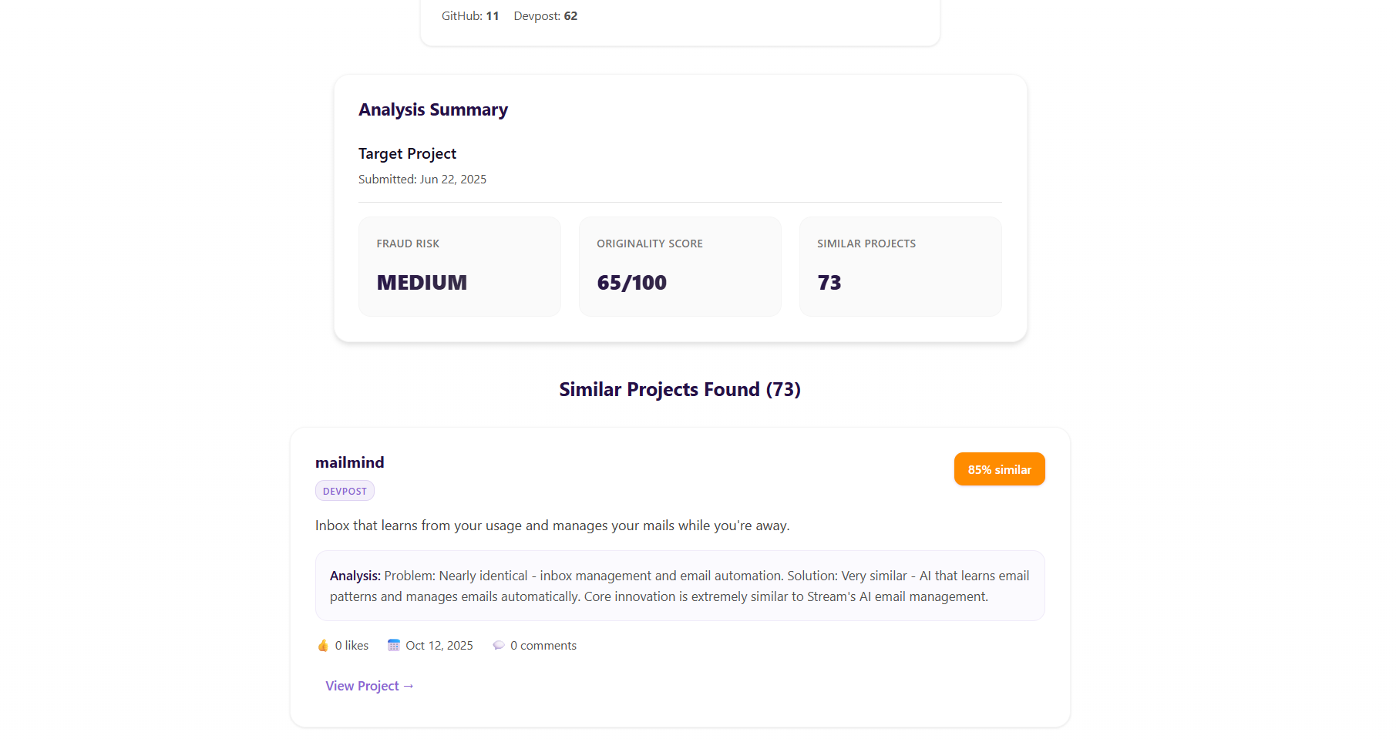Click the Target Project label
The image size is (1396, 739).
tap(407, 153)
